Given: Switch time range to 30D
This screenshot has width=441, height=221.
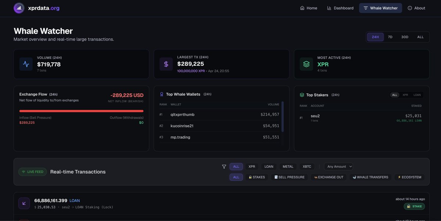Looking at the screenshot, I should point(405,37).
